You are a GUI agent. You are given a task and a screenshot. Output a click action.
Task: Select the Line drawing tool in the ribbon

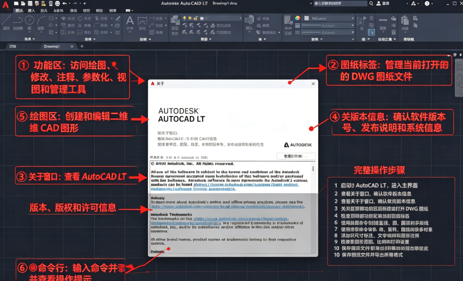click(6, 21)
